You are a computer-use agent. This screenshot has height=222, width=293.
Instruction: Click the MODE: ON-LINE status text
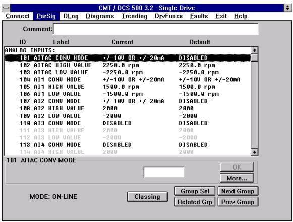(53, 197)
